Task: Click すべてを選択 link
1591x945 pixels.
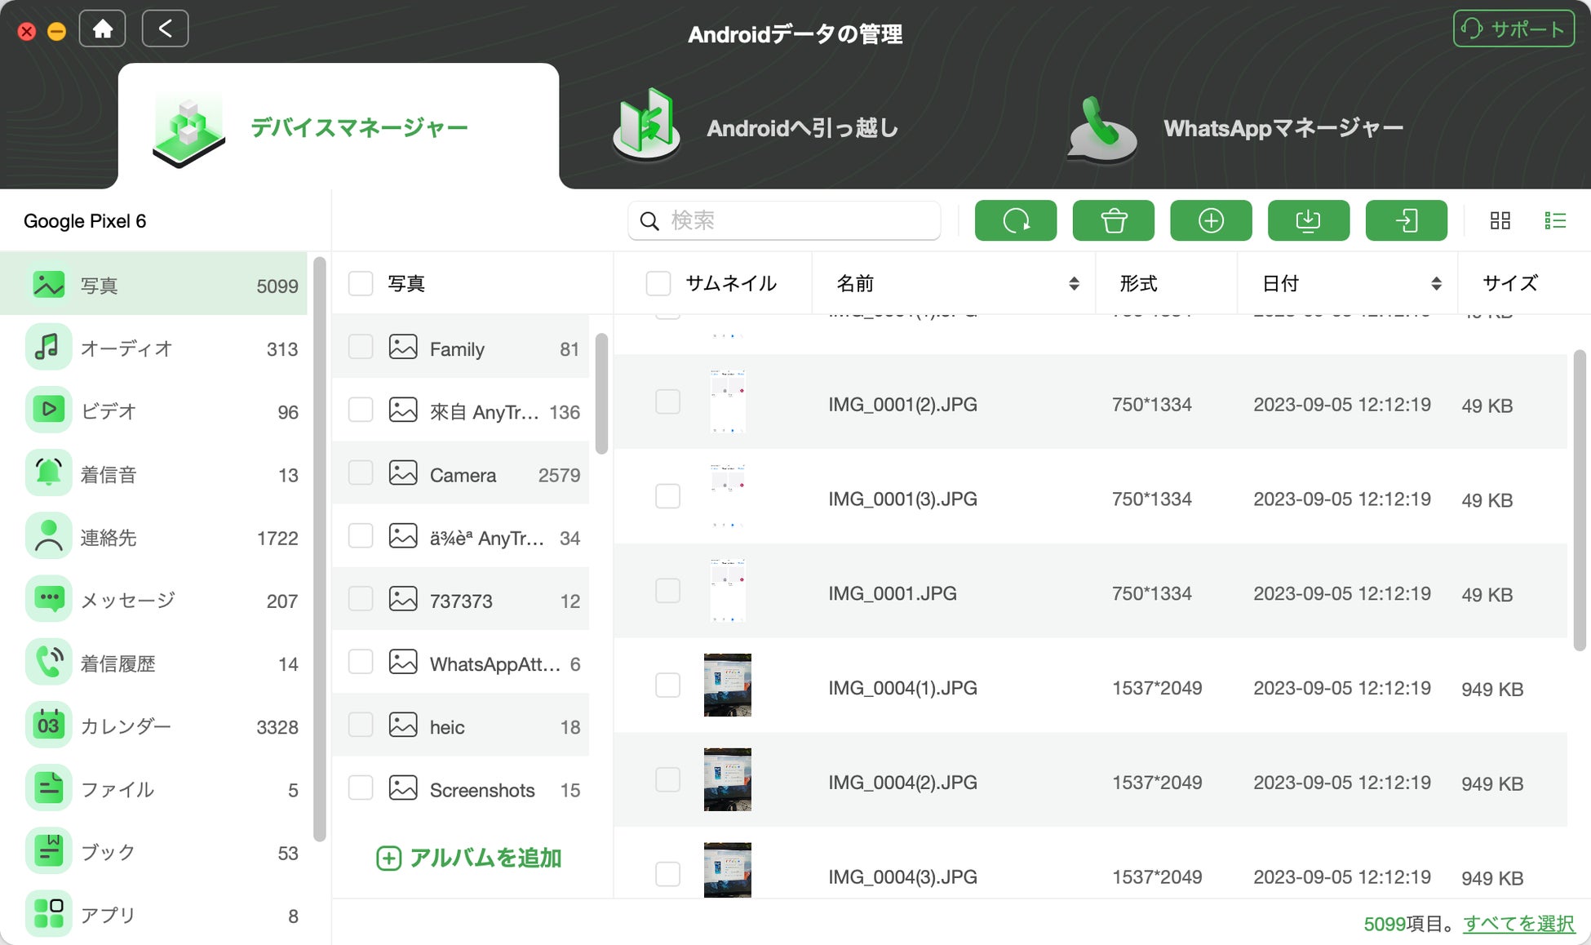Action: (1518, 924)
